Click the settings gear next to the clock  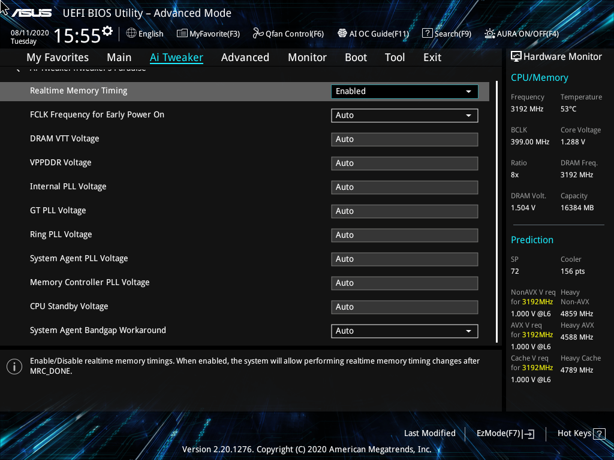[x=107, y=31]
